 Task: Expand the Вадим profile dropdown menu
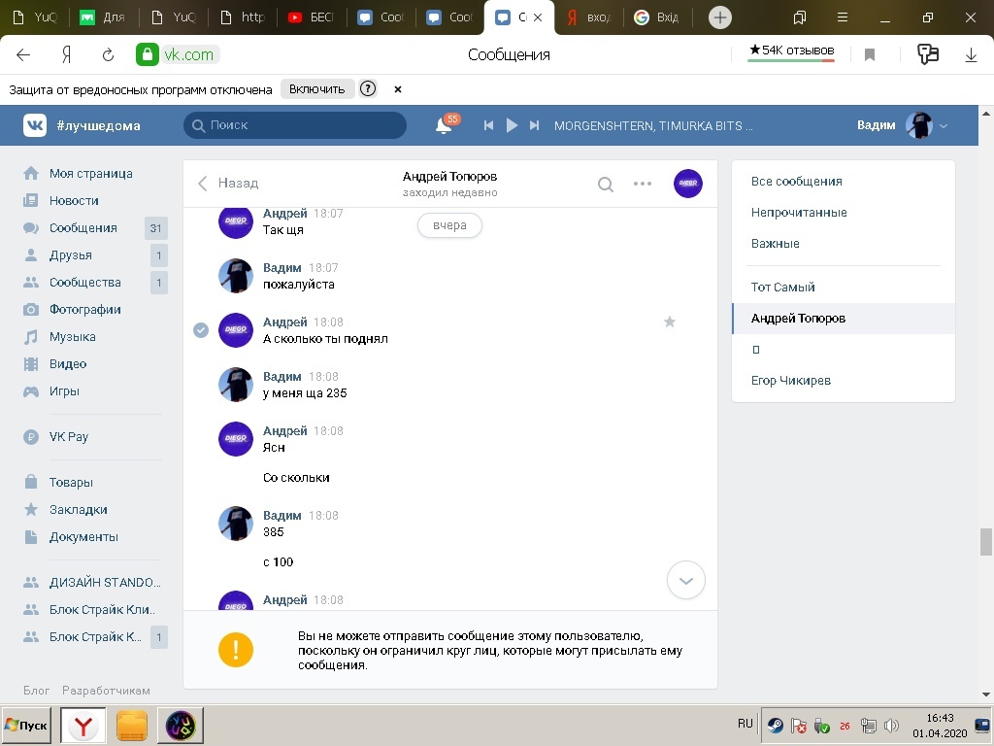coord(943,125)
